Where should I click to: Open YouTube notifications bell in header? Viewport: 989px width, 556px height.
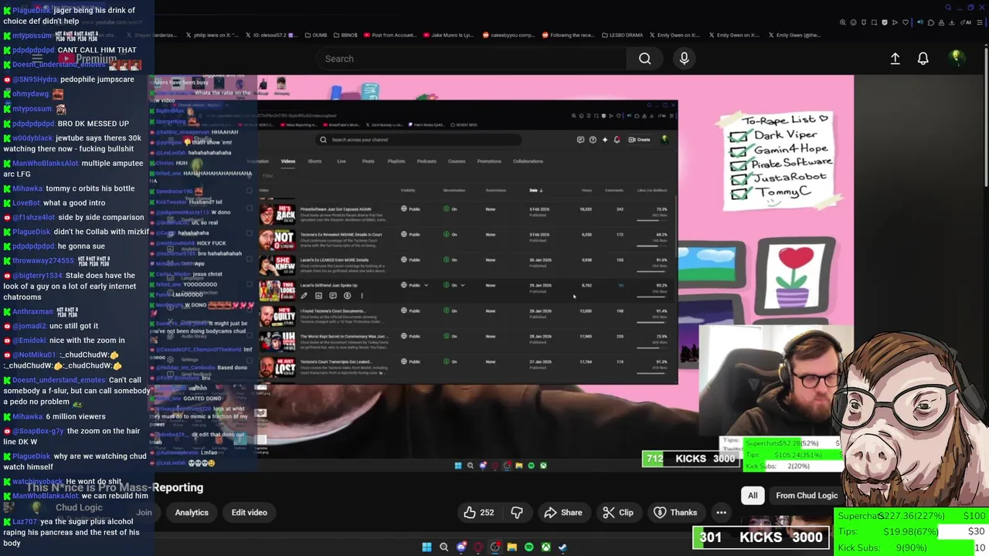pyautogui.click(x=923, y=59)
